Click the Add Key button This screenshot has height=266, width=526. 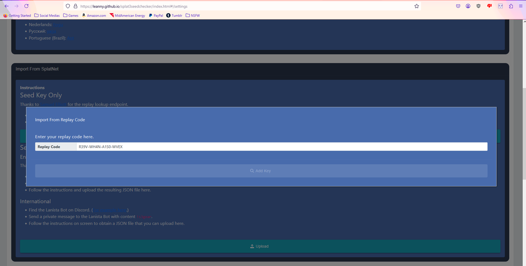tap(261, 171)
